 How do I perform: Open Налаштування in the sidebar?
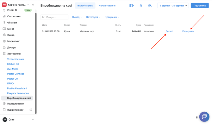pos(16,104)
